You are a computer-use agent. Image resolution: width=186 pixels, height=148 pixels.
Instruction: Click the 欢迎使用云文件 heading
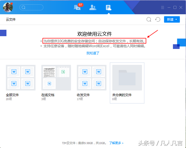click(x=95, y=34)
